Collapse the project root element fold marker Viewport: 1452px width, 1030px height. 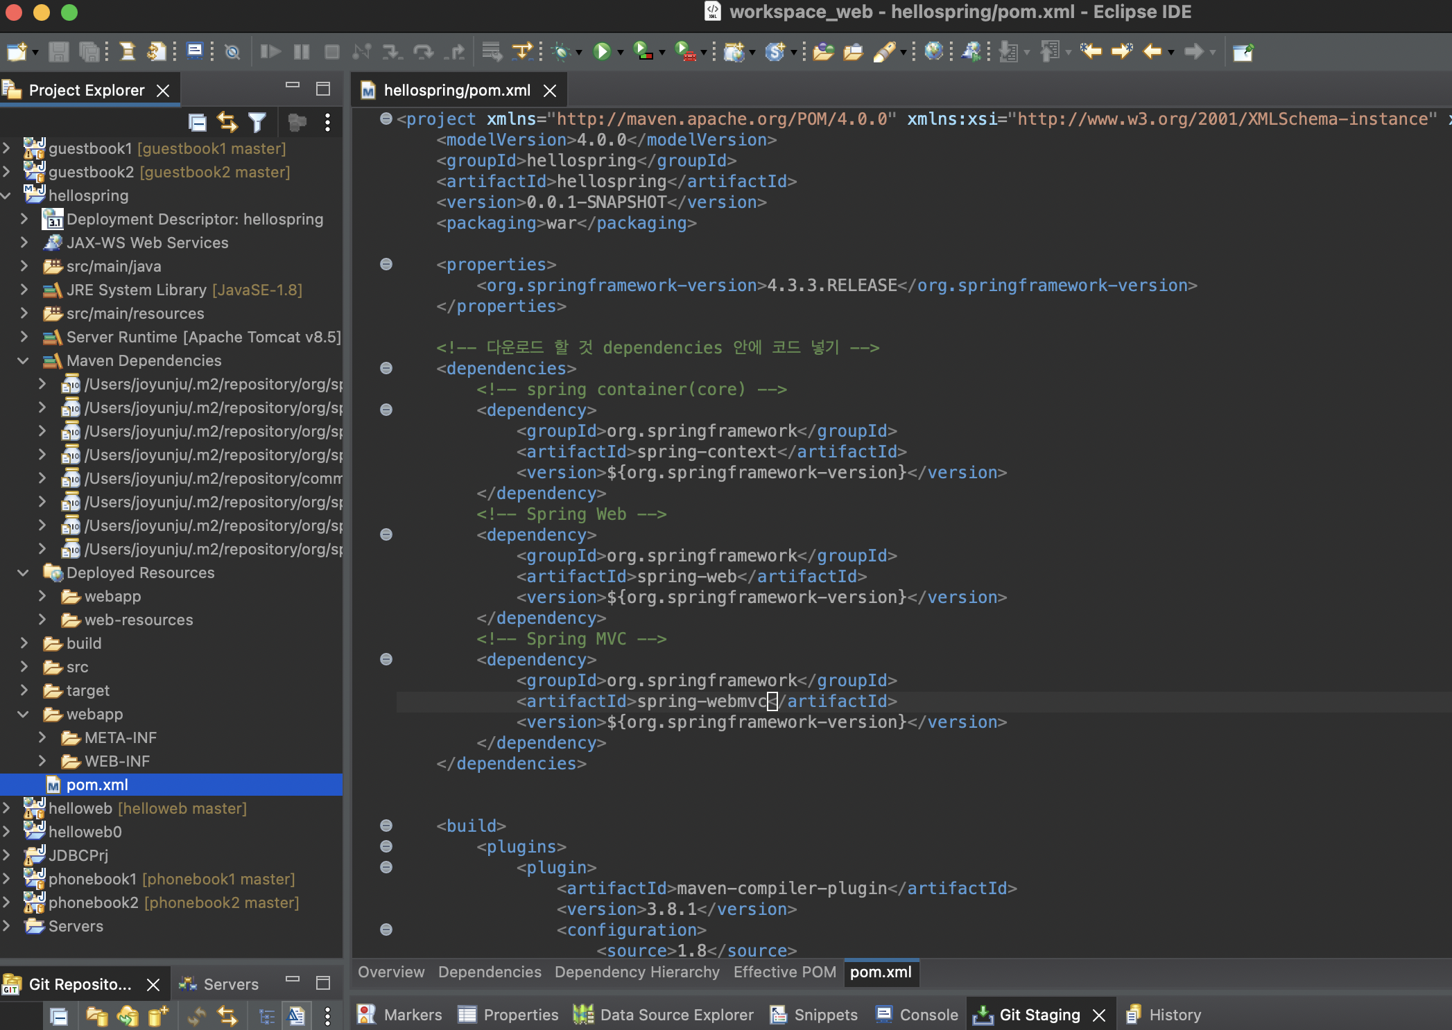386,119
